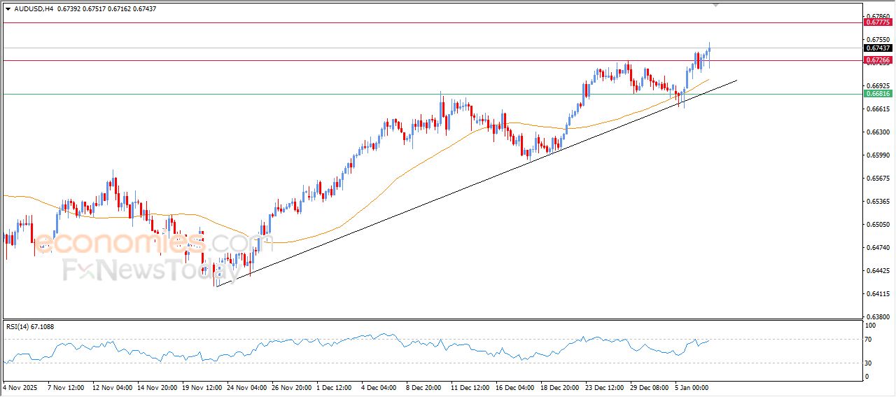The image size is (896, 397).
Task: Click the black 0.67437 current price tag
Action: (x=878, y=48)
